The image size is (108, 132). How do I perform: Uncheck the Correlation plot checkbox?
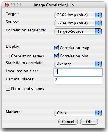click(56, 56)
